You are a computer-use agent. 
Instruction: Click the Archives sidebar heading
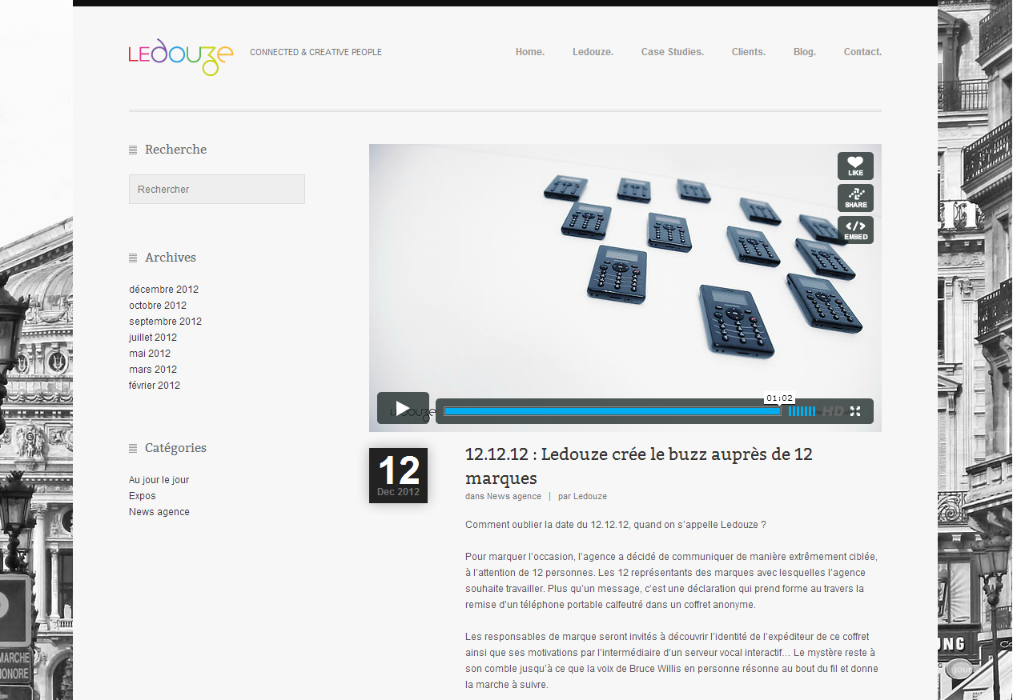pos(171,258)
